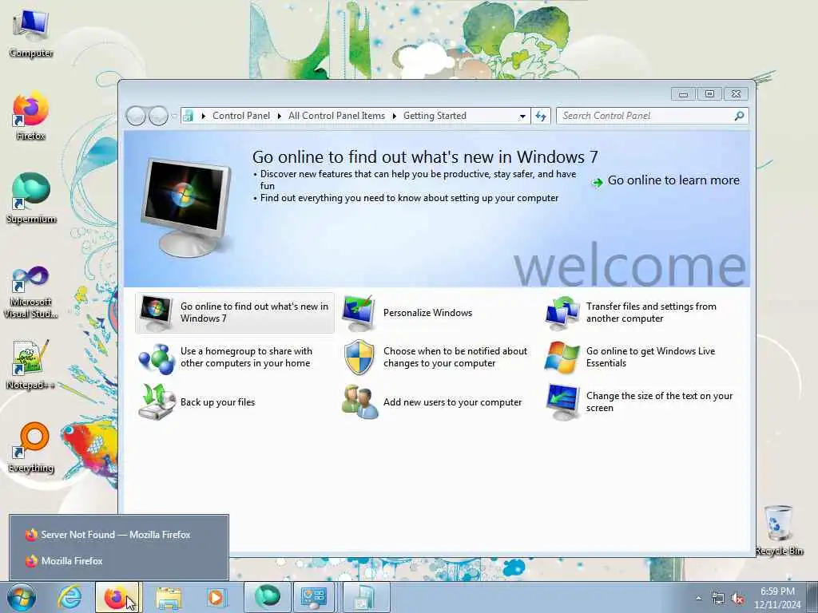Click the Forward navigation button
818x613 pixels.
[x=157, y=116]
